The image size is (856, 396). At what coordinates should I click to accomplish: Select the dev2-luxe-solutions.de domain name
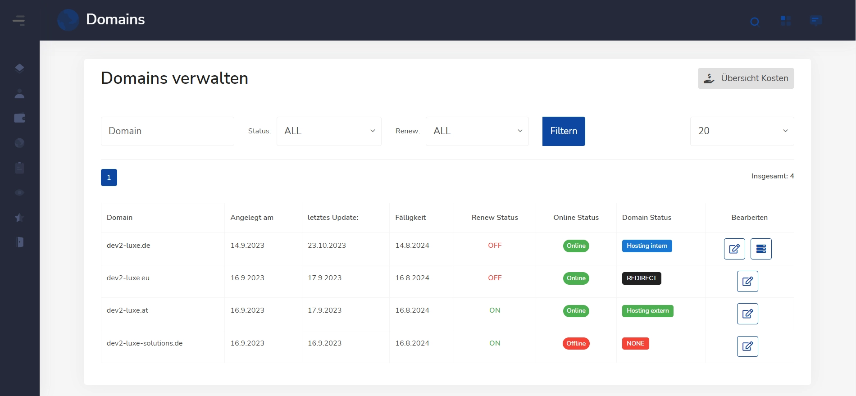(x=145, y=343)
